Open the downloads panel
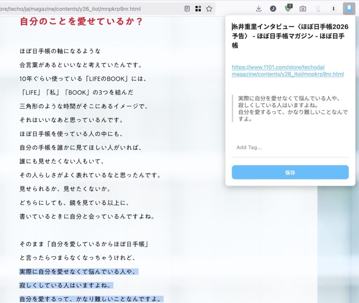 point(259,9)
